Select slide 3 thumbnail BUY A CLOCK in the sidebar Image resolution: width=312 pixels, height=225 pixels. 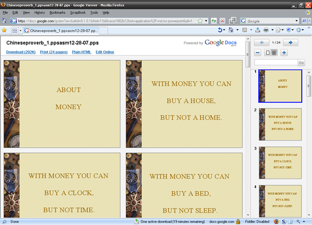point(280,163)
